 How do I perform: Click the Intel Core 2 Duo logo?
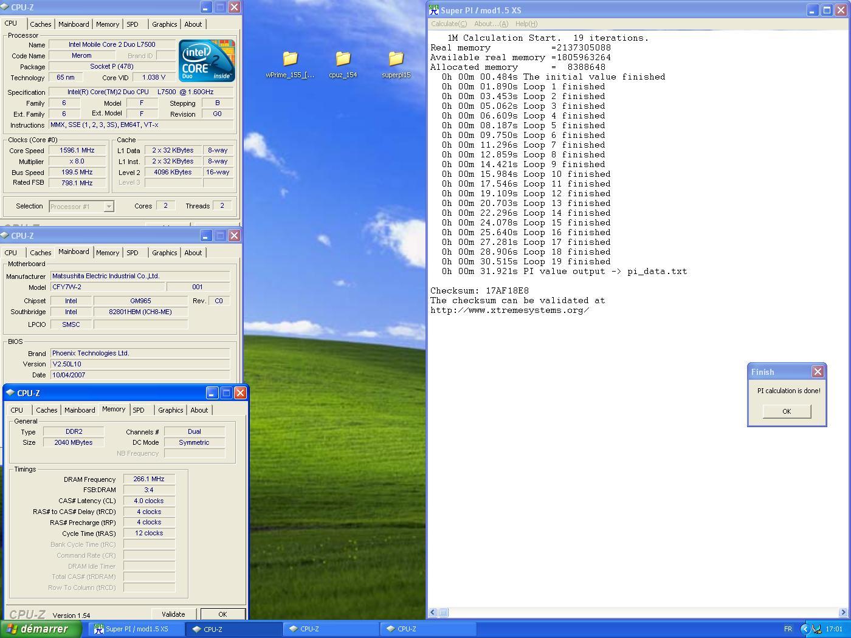coord(207,60)
